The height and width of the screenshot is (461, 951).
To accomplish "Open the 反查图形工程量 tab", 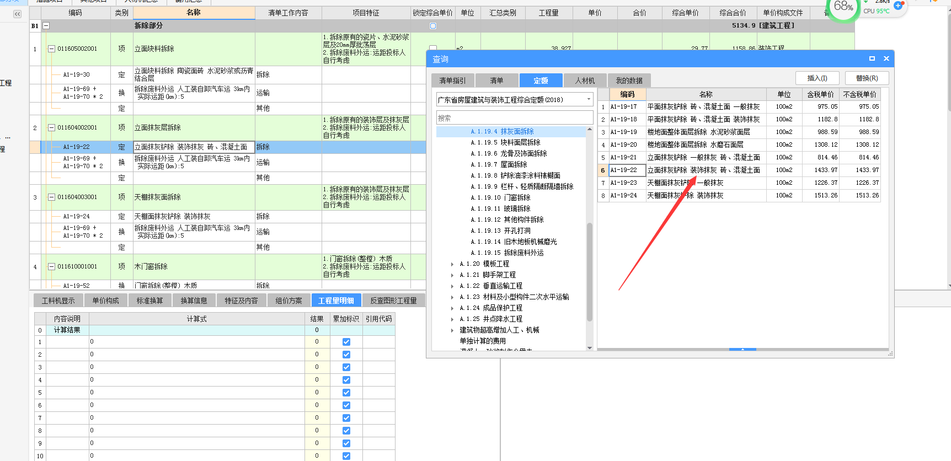I will point(393,301).
